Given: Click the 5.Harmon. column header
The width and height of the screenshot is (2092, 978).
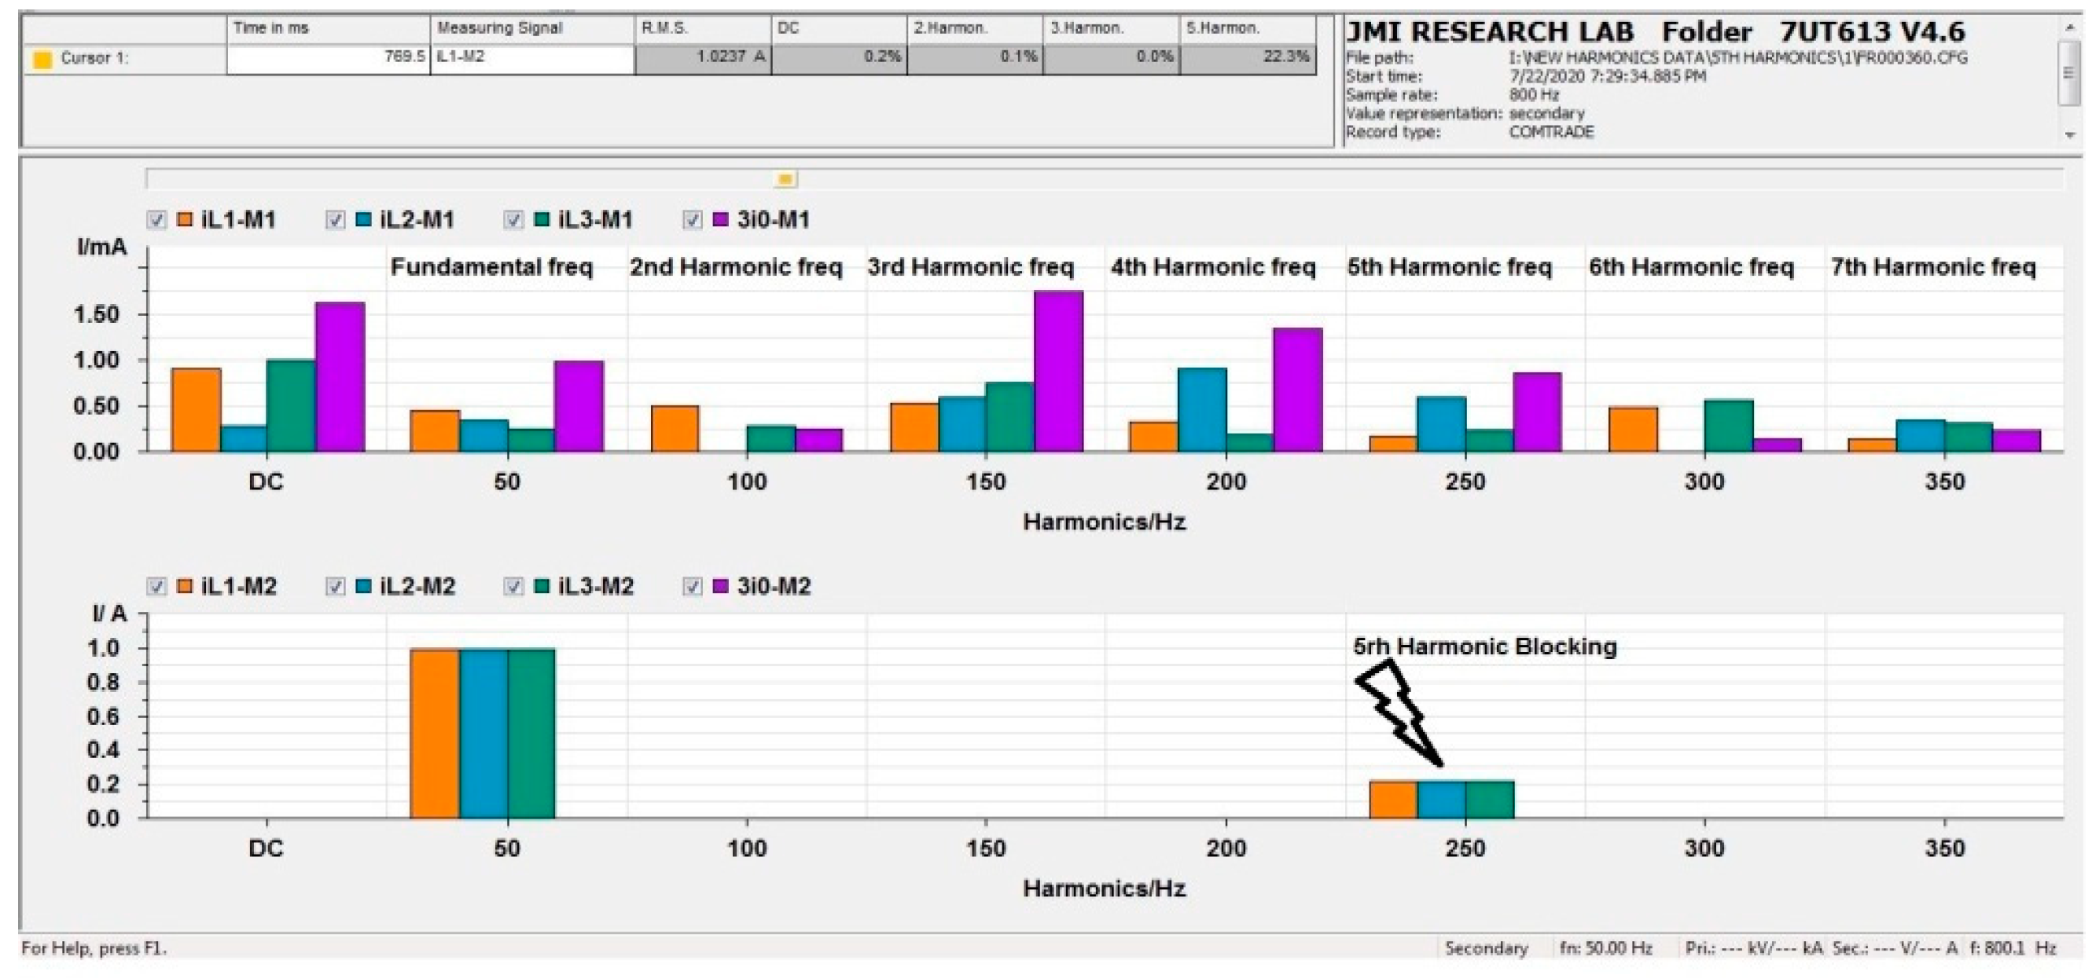Looking at the screenshot, I should 1247,28.
